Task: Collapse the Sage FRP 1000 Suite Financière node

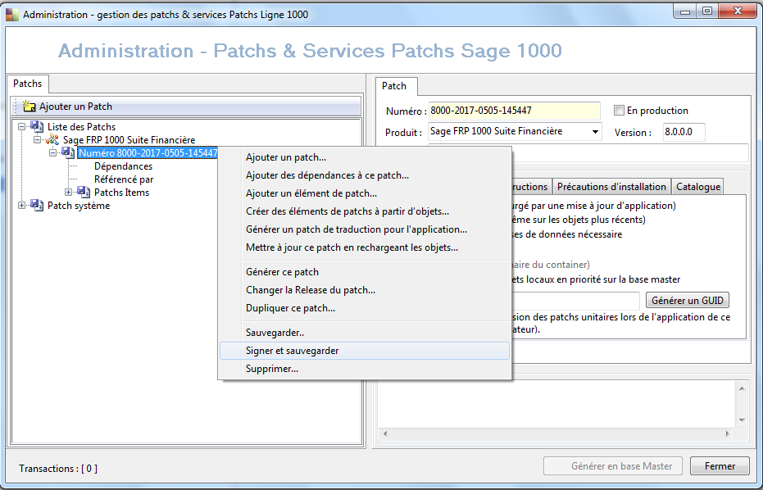Action: [x=38, y=139]
